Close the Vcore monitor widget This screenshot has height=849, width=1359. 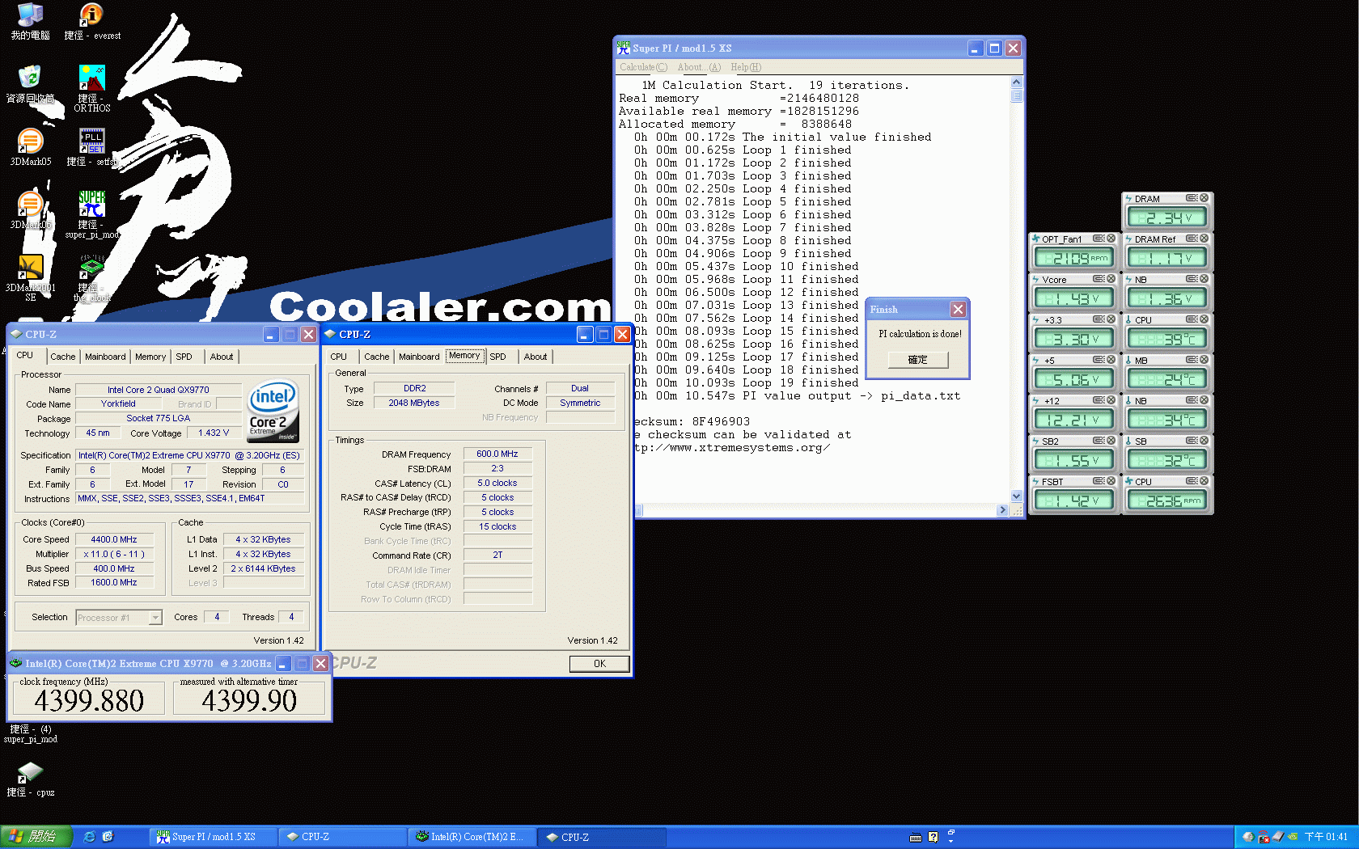1111,279
